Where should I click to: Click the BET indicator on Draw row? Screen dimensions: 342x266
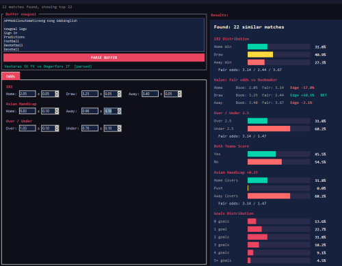click(324, 95)
